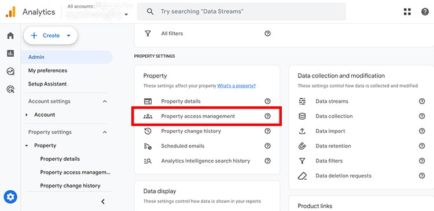434x211 pixels.
Task: Select Property details in sidebar tree
Action: [60, 159]
